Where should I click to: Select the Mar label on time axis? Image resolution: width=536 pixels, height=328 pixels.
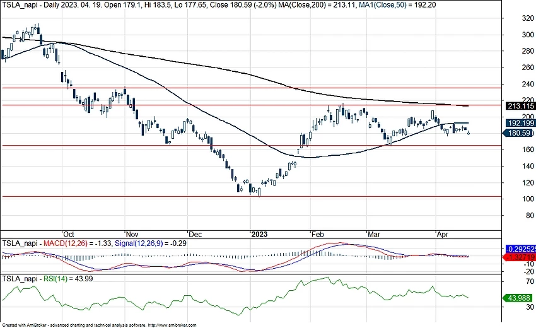click(x=374, y=234)
